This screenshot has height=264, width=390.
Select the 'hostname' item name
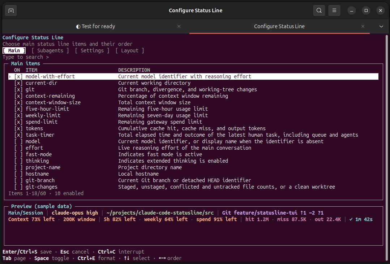[x=37, y=174]
